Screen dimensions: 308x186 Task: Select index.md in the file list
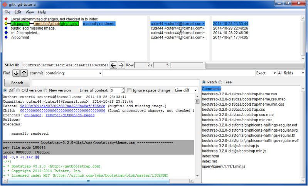pos(209,161)
